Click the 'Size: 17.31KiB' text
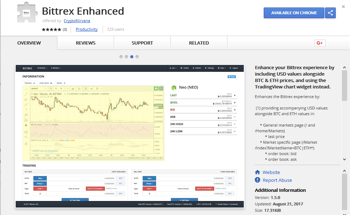Image resolution: width=350 pixels, height=215 pixels. (x=268, y=210)
